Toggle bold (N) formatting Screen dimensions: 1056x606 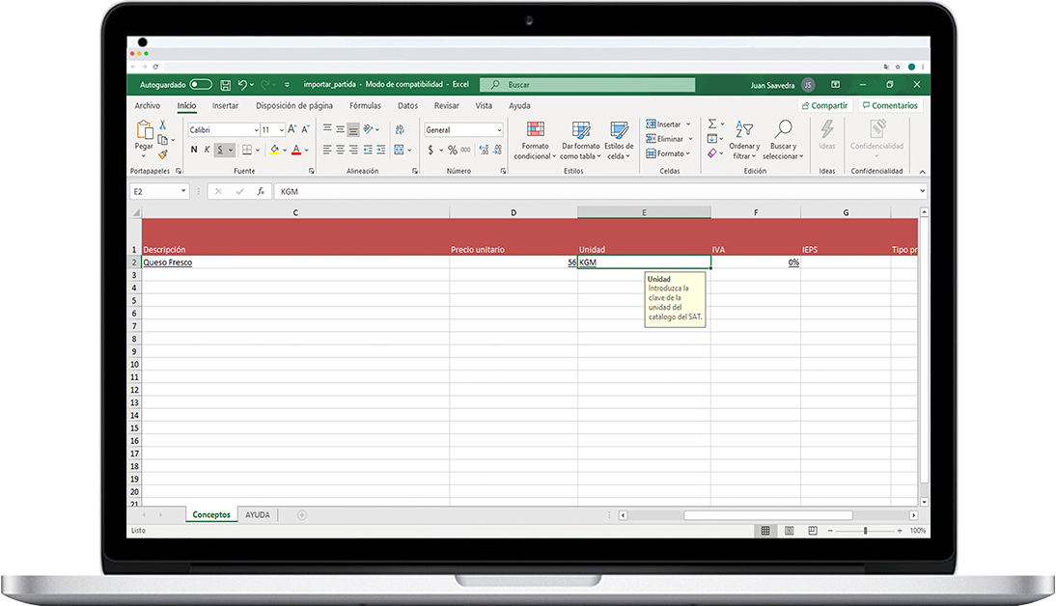pyautogui.click(x=194, y=150)
